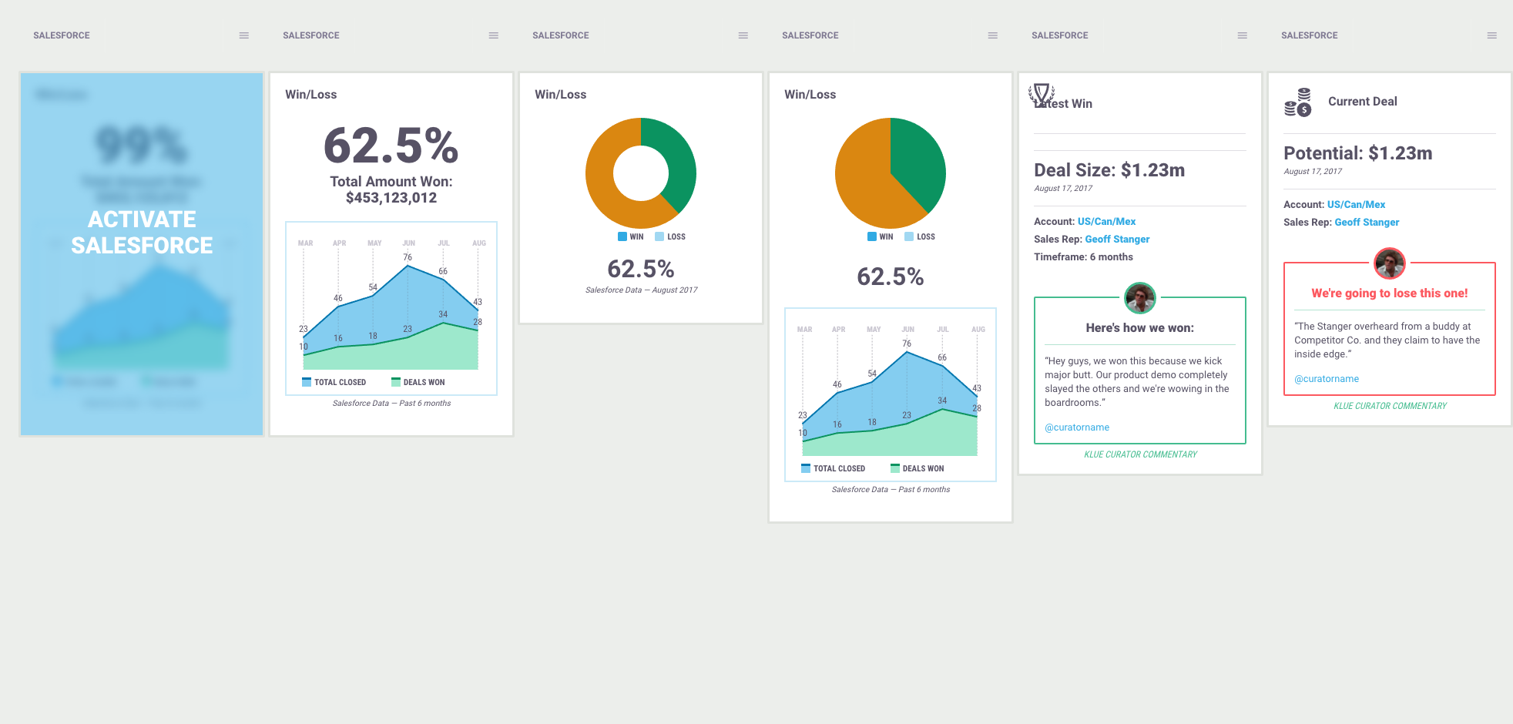This screenshot has width=1513, height=724.
Task: Open Geoff Stanger link in Latest Win
Action: [x=1117, y=239]
